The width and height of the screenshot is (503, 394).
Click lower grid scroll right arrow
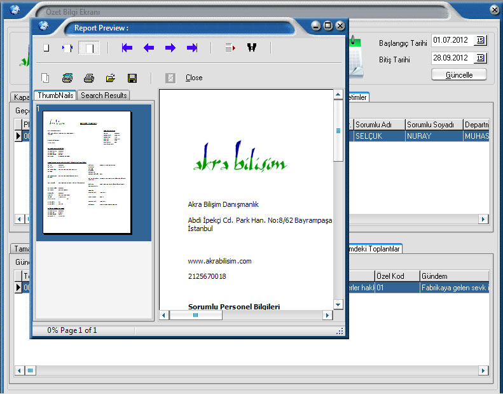click(x=483, y=370)
